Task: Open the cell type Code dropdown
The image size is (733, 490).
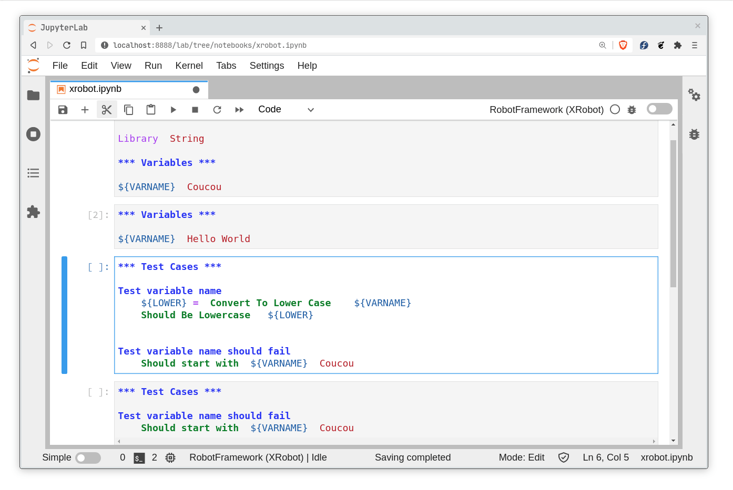Action: click(x=286, y=109)
